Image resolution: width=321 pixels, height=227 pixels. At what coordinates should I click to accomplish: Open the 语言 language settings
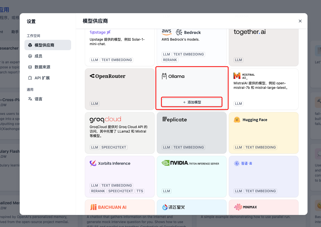[39, 99]
